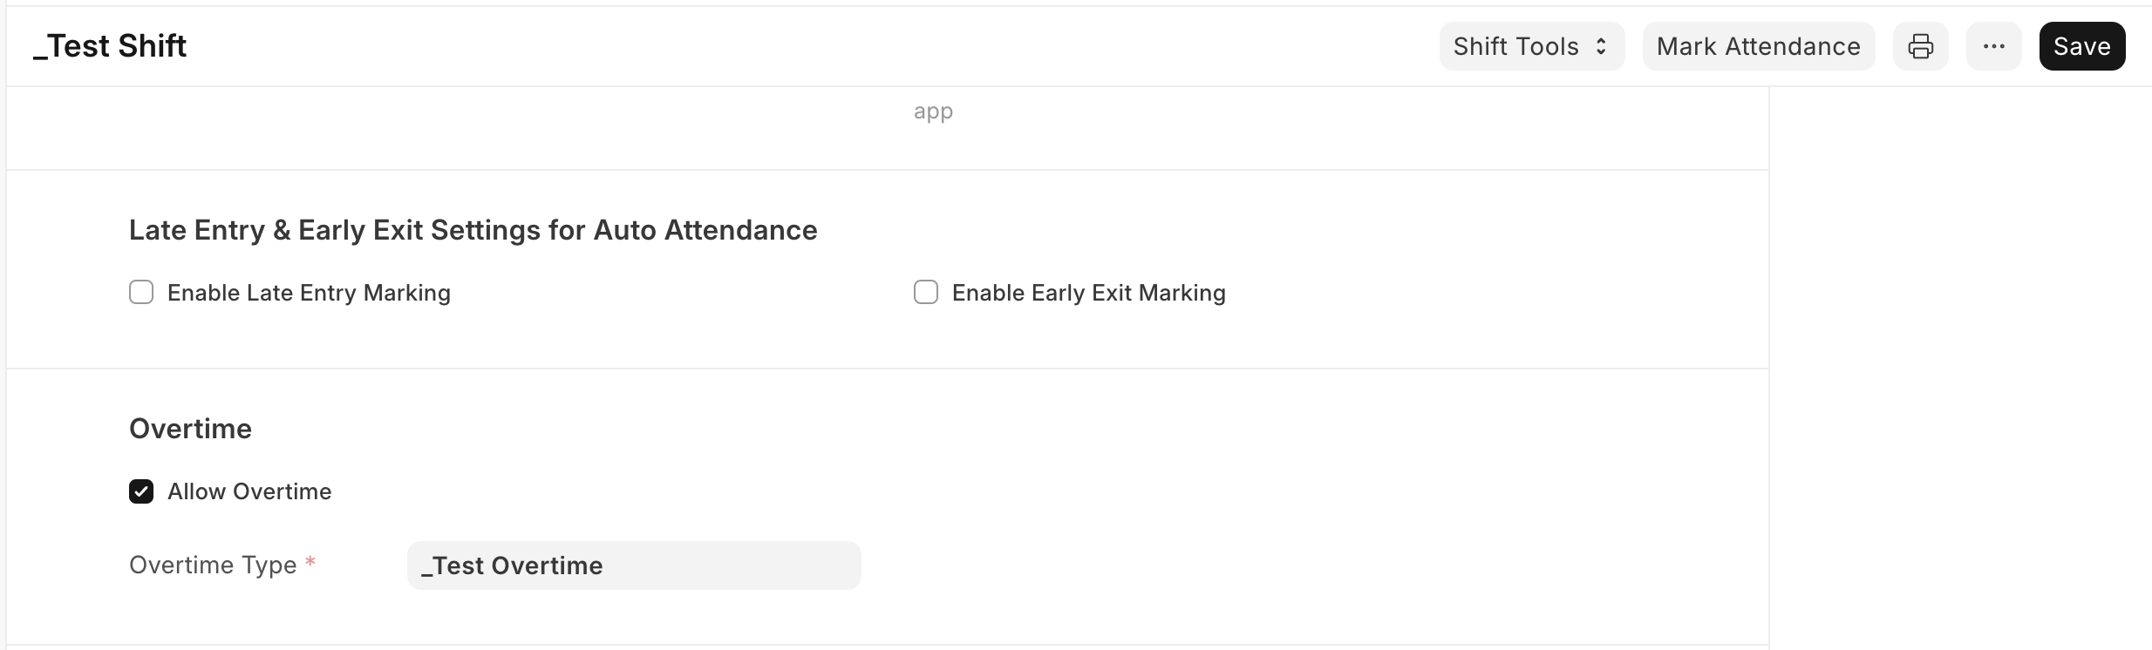
Task: Enable Late Entry Marking checkbox
Action: [141, 292]
